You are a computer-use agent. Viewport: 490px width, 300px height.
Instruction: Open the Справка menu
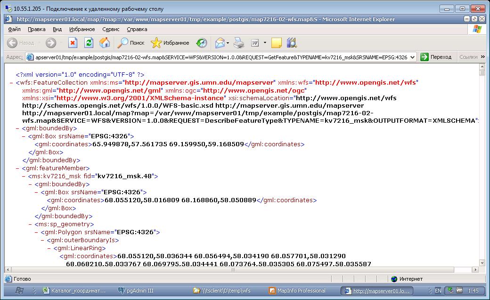tap(137, 29)
